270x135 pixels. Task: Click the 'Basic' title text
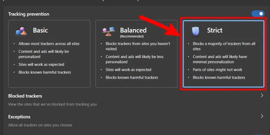[x=40, y=30]
